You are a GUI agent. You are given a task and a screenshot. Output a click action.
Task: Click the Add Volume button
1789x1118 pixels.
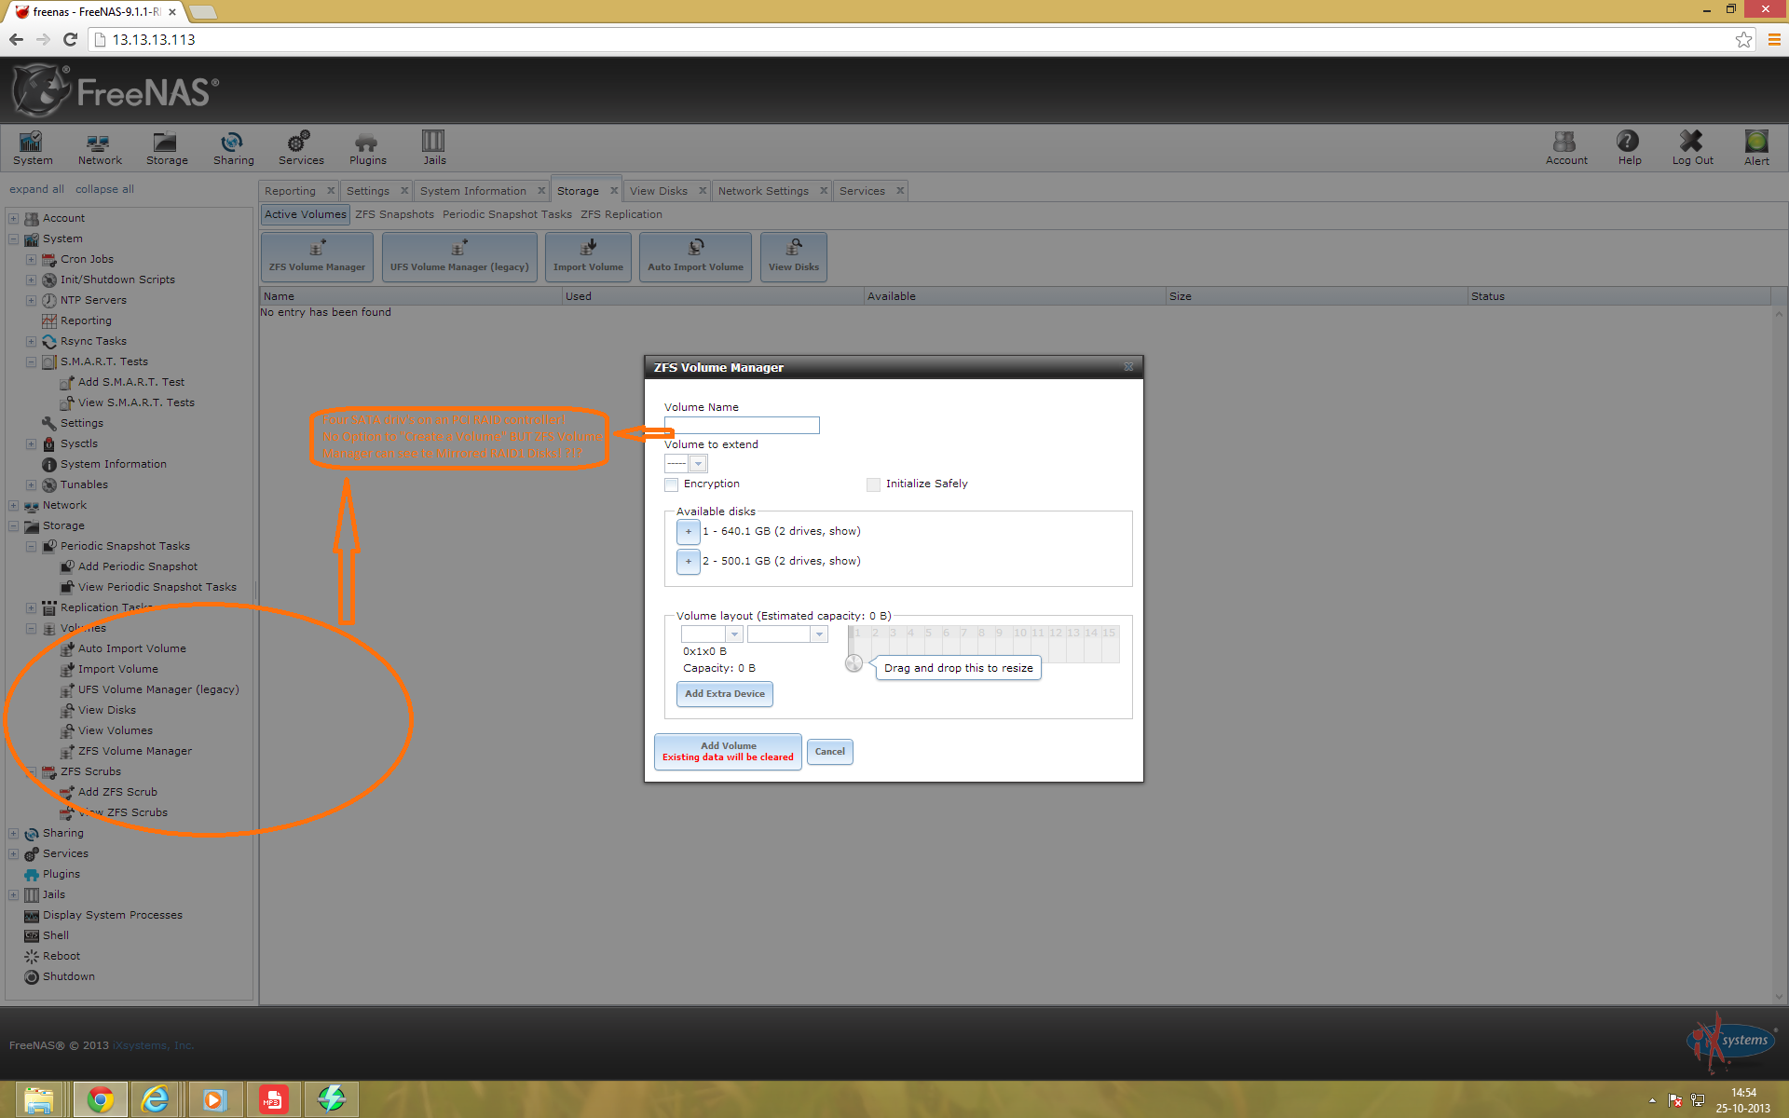click(728, 752)
